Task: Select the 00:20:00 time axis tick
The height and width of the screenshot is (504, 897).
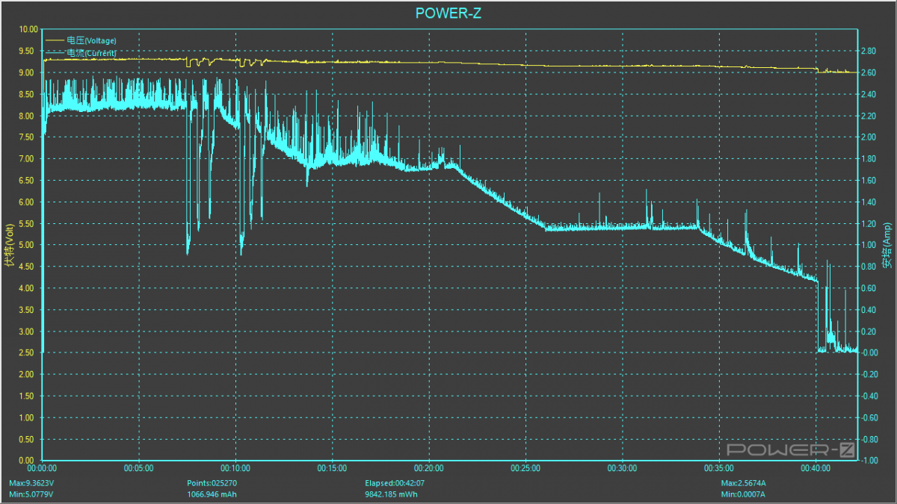Action: tap(428, 469)
